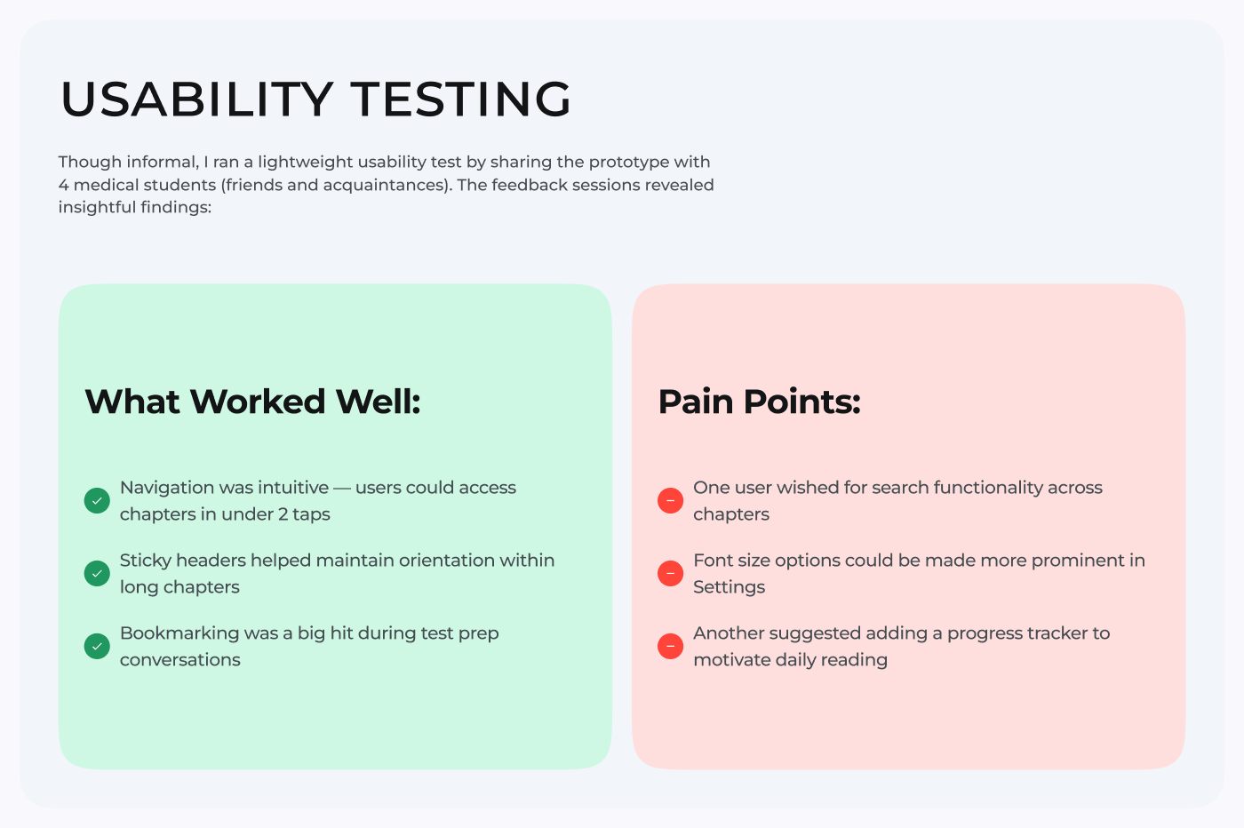Select the Font size options text
The width and height of the screenshot is (1244, 828).
(x=918, y=573)
